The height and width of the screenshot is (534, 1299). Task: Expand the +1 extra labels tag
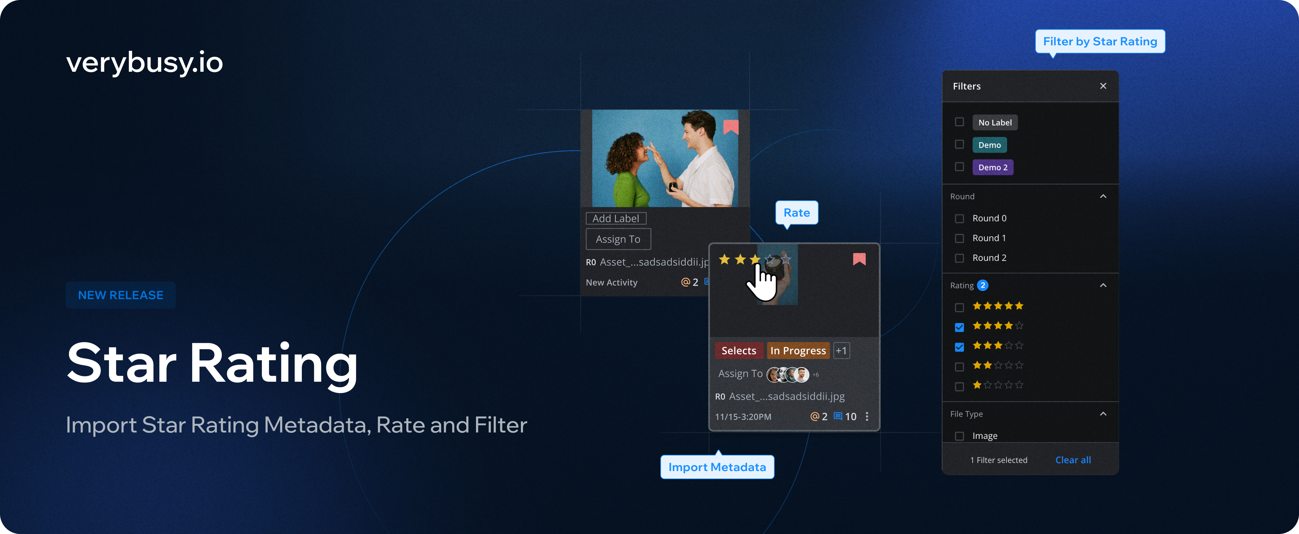pyautogui.click(x=841, y=351)
